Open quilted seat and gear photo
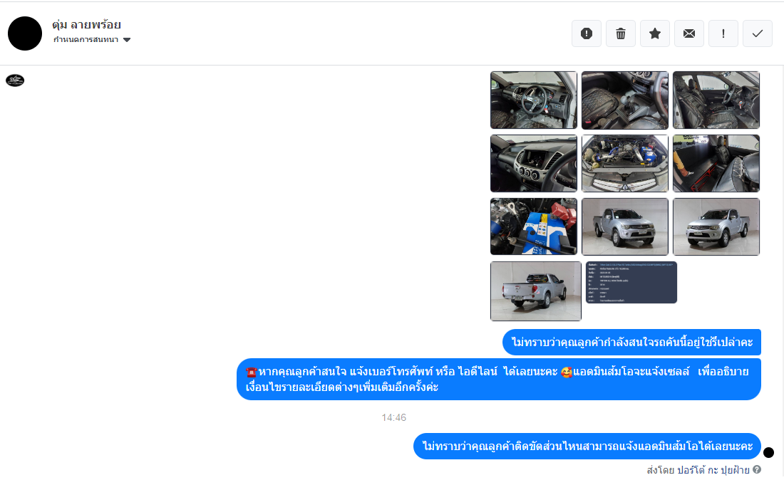Image resolution: width=784 pixels, height=480 pixels. pos(624,100)
